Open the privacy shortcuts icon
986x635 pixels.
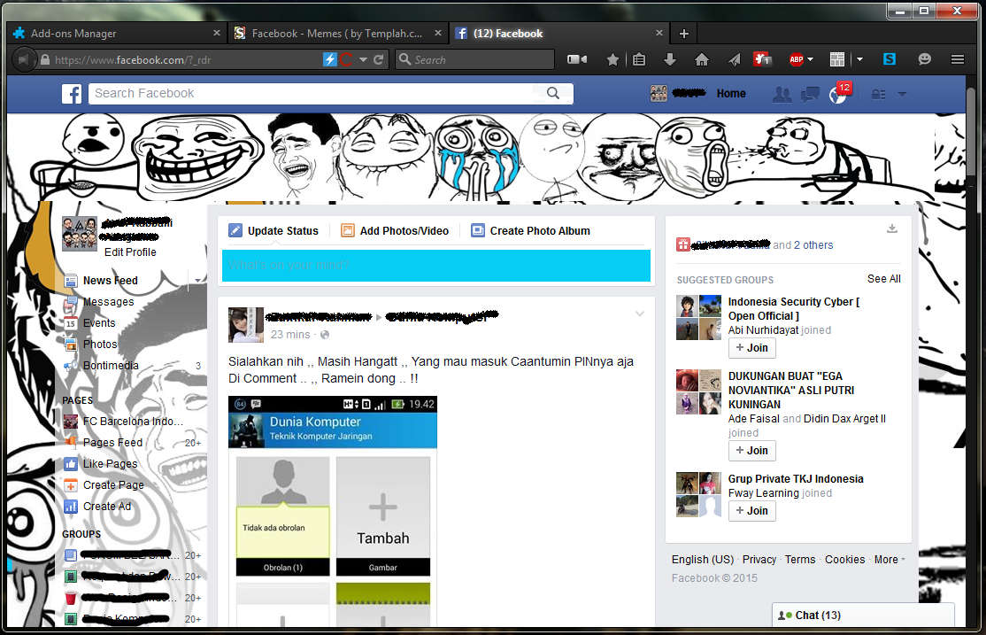[879, 95]
